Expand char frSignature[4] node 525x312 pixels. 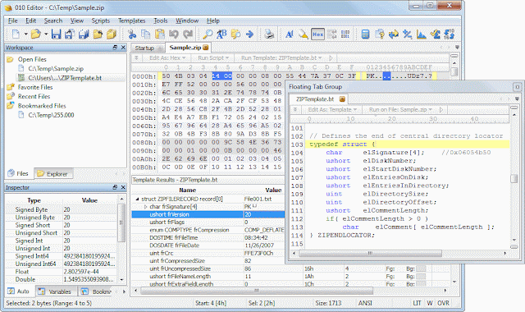tap(145, 207)
